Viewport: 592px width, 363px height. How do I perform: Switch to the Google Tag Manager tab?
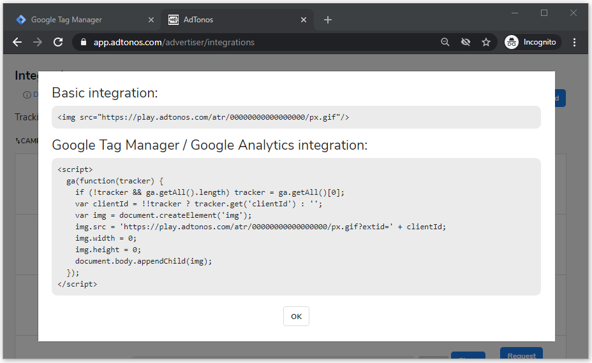pyautogui.click(x=83, y=20)
